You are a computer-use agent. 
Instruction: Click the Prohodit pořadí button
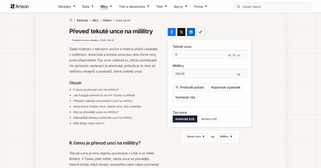click(189, 87)
